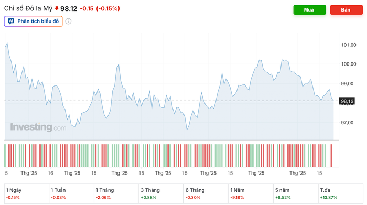This screenshot has height=205, width=367.
Task: Click the AI chat icon in Phân tích biểu đồ
Action: 11,21
